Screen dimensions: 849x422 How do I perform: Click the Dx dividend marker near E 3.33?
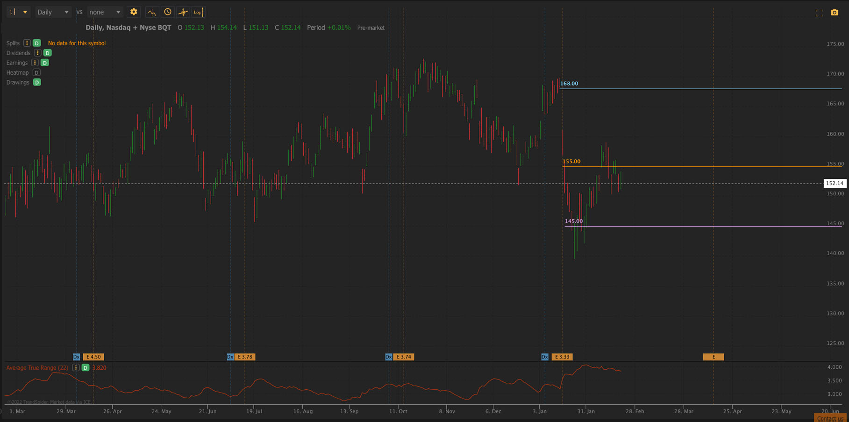pyautogui.click(x=545, y=357)
